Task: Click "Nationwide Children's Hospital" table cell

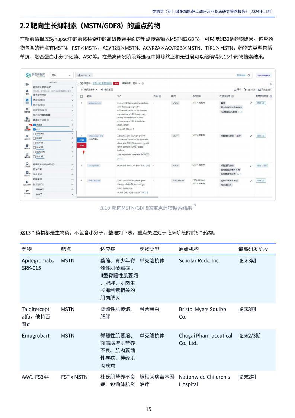Action: 204,381
